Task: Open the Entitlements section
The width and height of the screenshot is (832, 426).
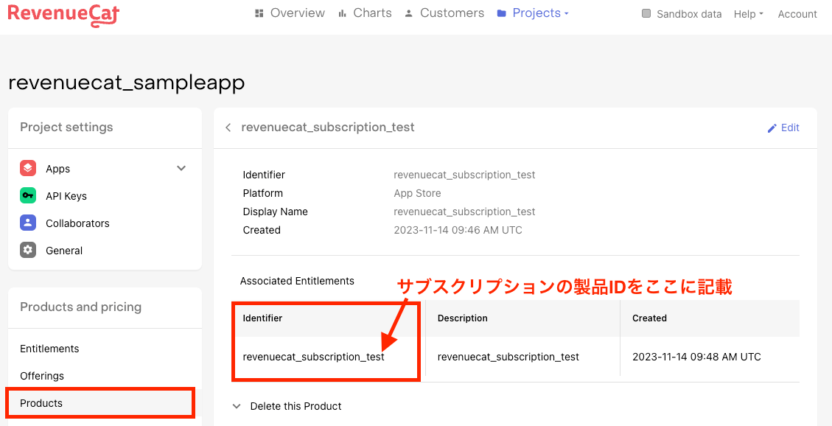Action: 49,349
